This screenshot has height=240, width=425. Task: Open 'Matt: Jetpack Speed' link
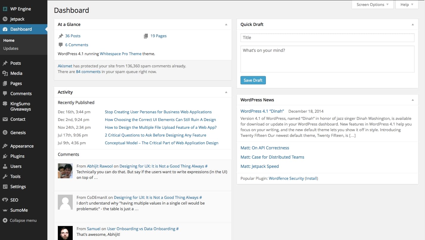click(x=260, y=166)
